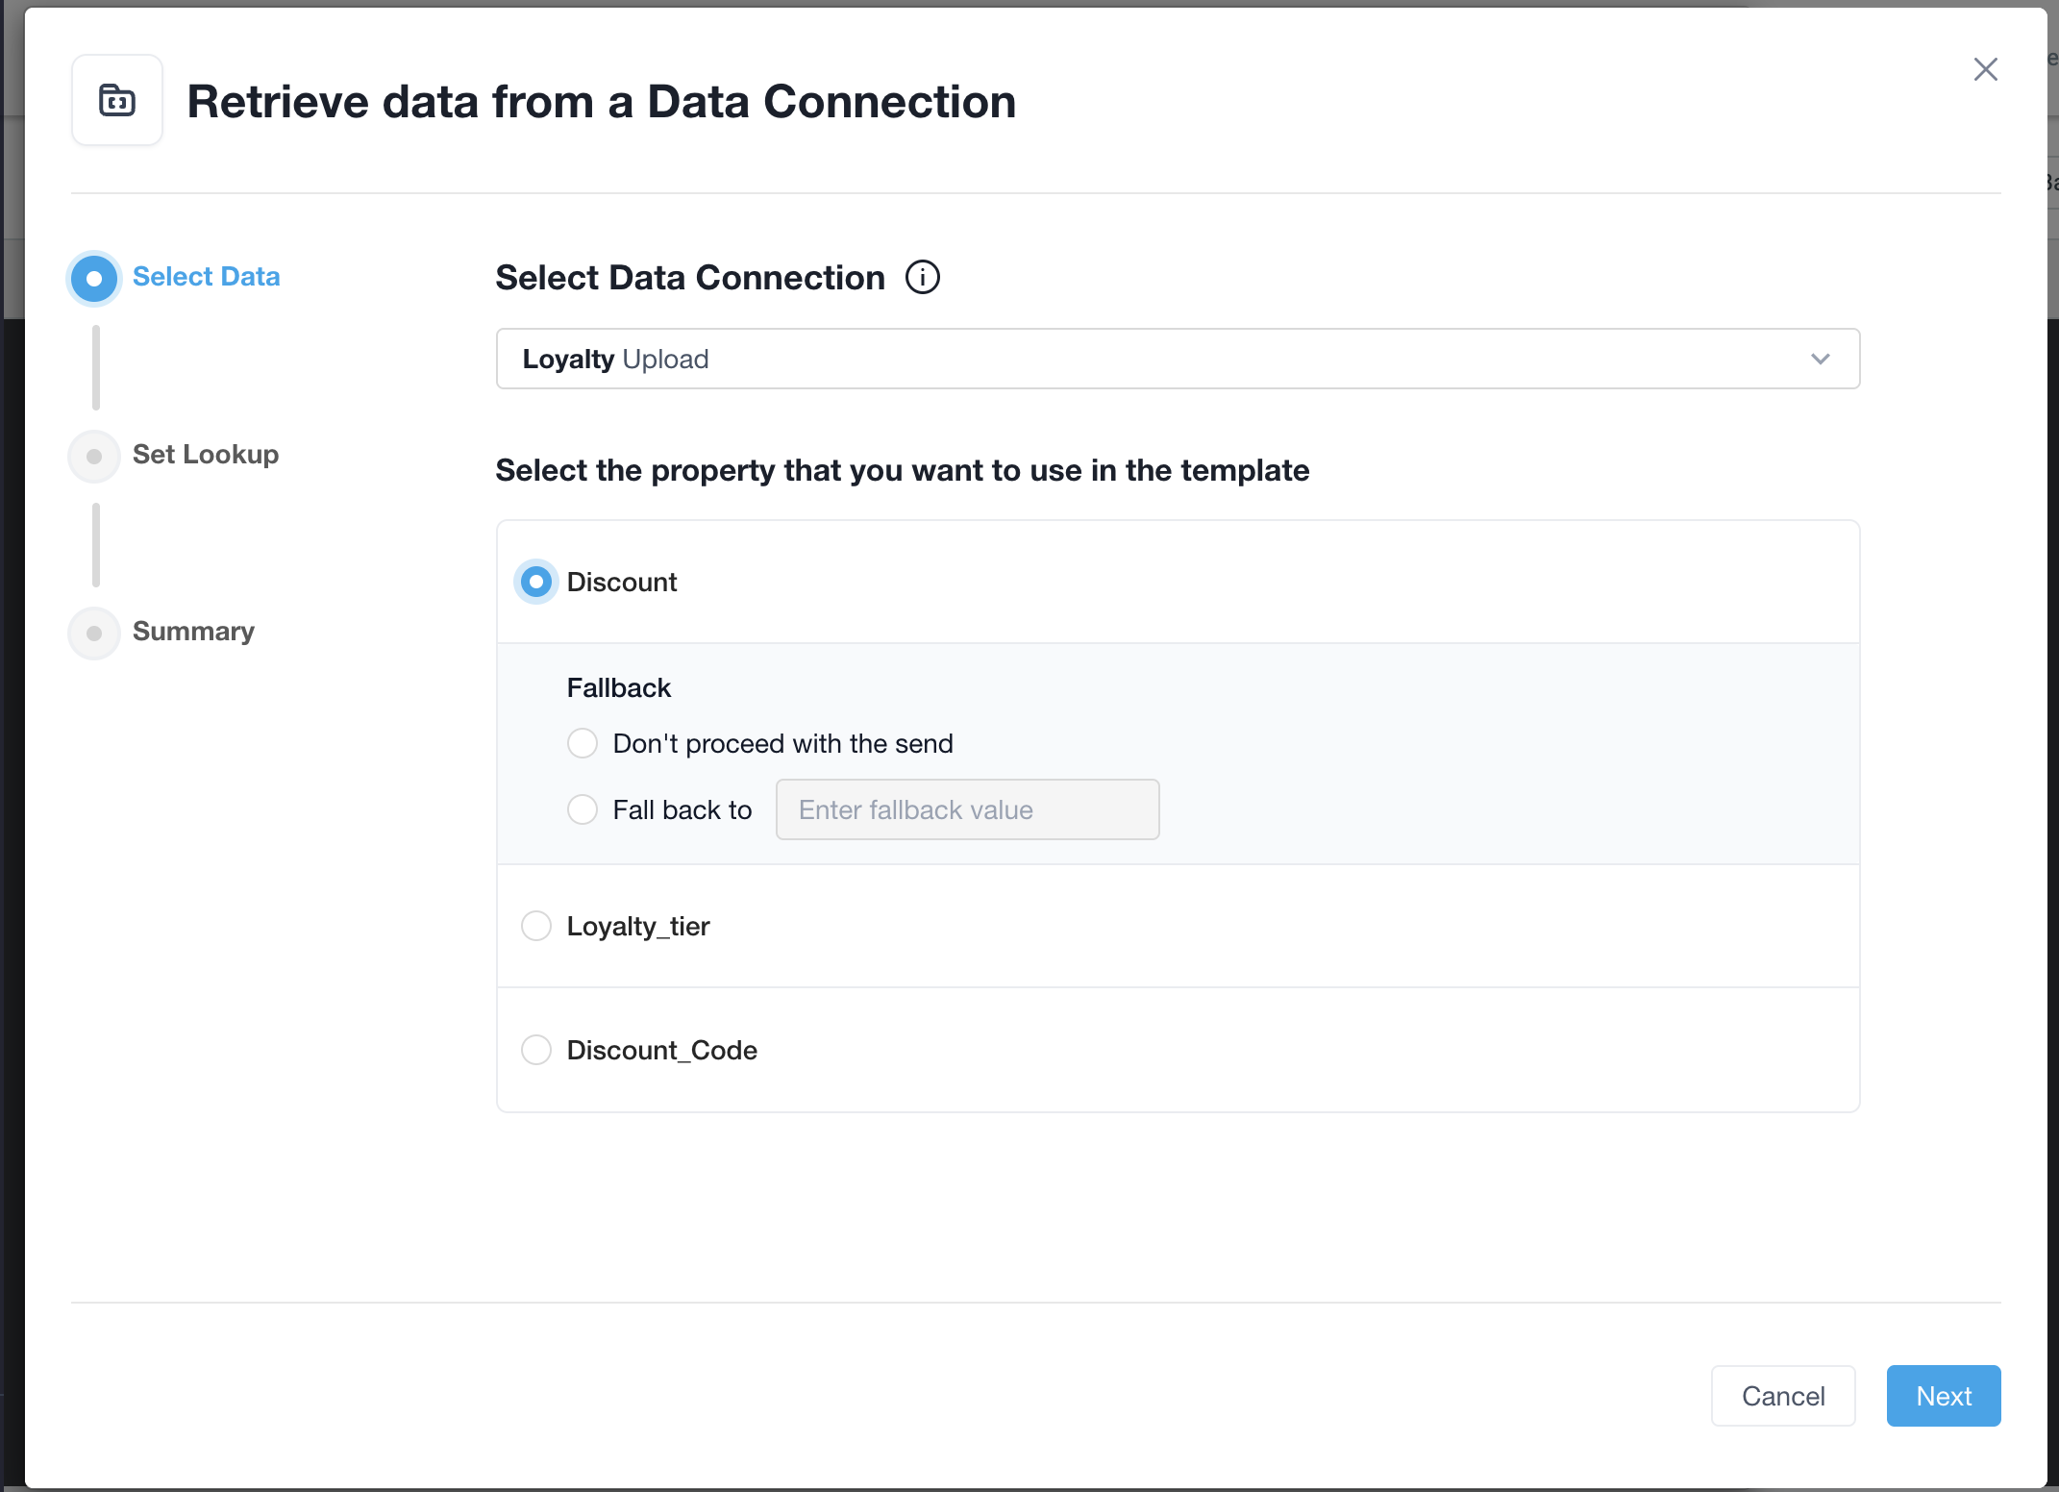
Task: Click the dropdown chevron arrow
Action: (1821, 359)
